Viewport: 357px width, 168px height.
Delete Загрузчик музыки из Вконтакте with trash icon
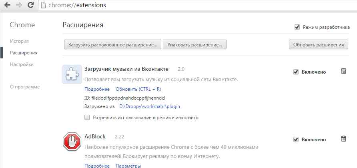pos(343,71)
